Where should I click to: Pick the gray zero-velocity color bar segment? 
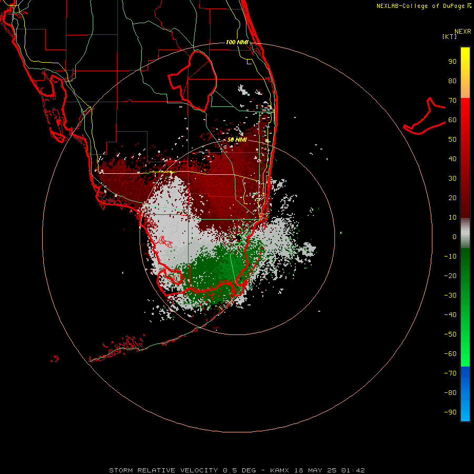[465, 233]
